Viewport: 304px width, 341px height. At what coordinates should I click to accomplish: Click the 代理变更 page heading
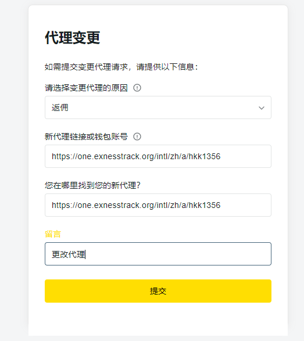(x=73, y=38)
